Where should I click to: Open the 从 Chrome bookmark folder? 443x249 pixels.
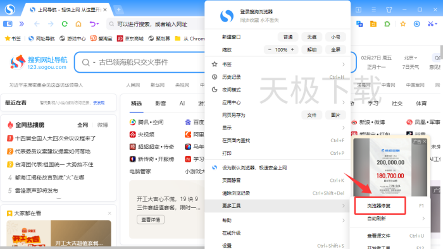click(190, 39)
